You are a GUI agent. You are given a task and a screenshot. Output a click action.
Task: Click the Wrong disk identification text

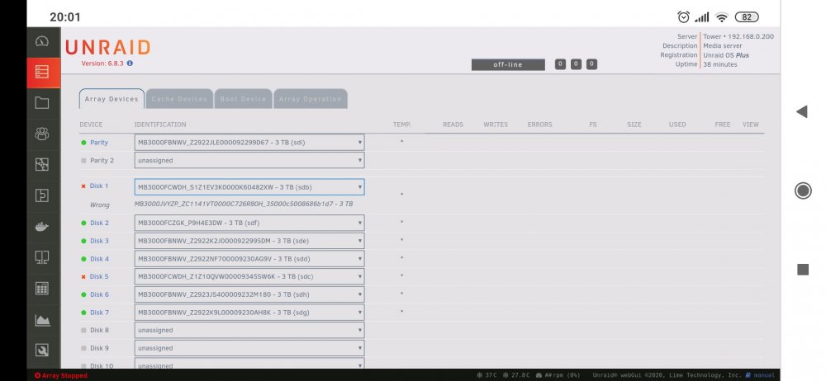tap(244, 205)
